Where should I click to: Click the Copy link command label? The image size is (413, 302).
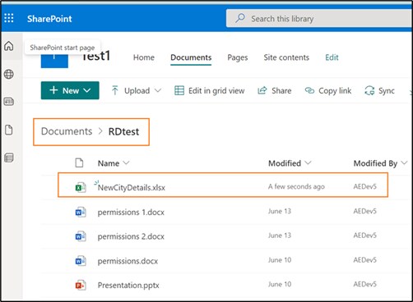pyautogui.click(x=335, y=90)
